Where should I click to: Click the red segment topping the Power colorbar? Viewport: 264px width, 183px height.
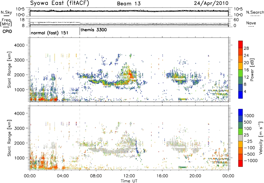click(x=241, y=44)
